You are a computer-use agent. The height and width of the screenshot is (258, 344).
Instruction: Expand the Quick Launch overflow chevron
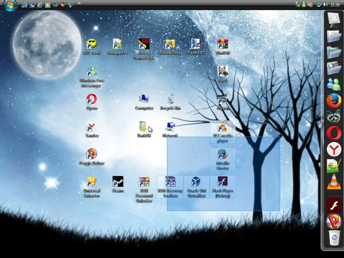(79, 3)
